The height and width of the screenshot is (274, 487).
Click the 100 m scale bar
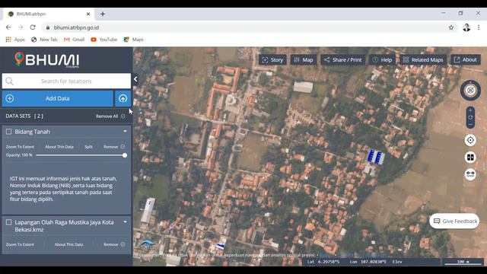463,262
